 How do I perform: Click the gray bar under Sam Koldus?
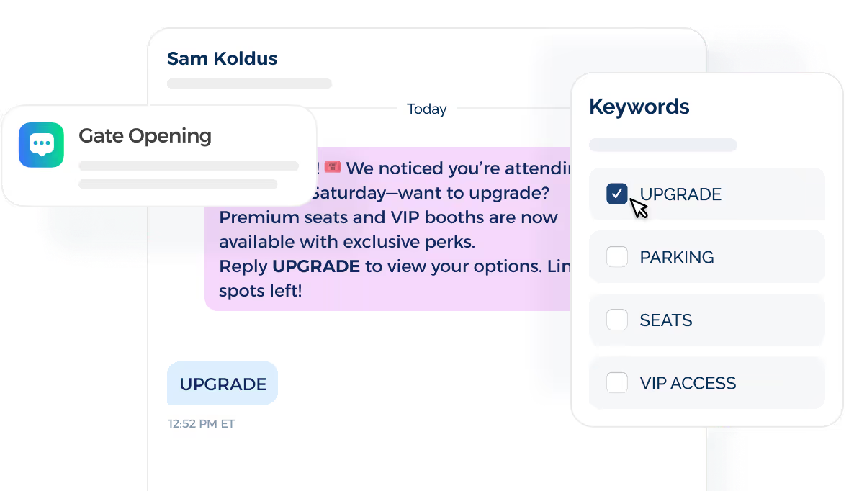click(x=249, y=84)
